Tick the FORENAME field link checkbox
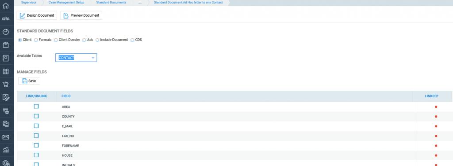453x166 pixels. point(36,145)
